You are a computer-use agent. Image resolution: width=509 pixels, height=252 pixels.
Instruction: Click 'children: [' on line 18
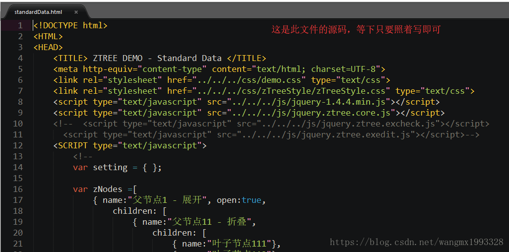click(139, 211)
